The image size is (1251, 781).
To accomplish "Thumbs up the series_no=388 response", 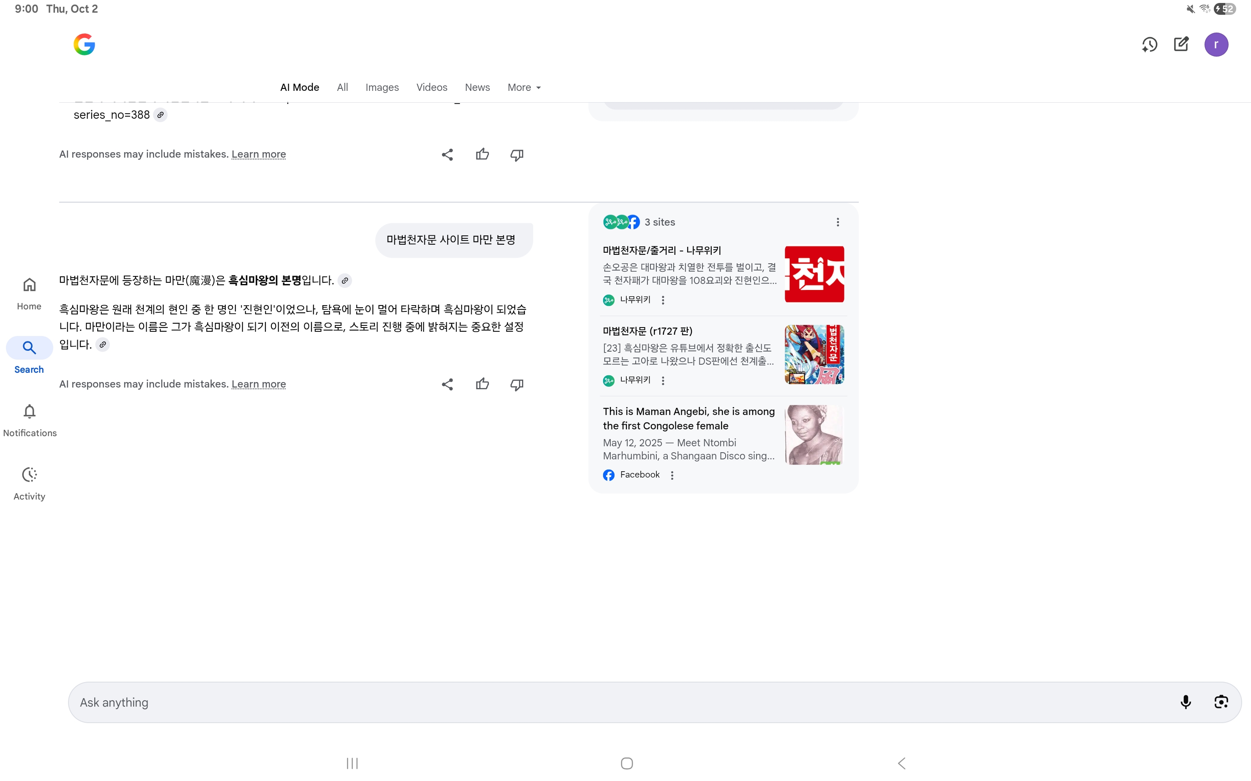I will pyautogui.click(x=482, y=154).
